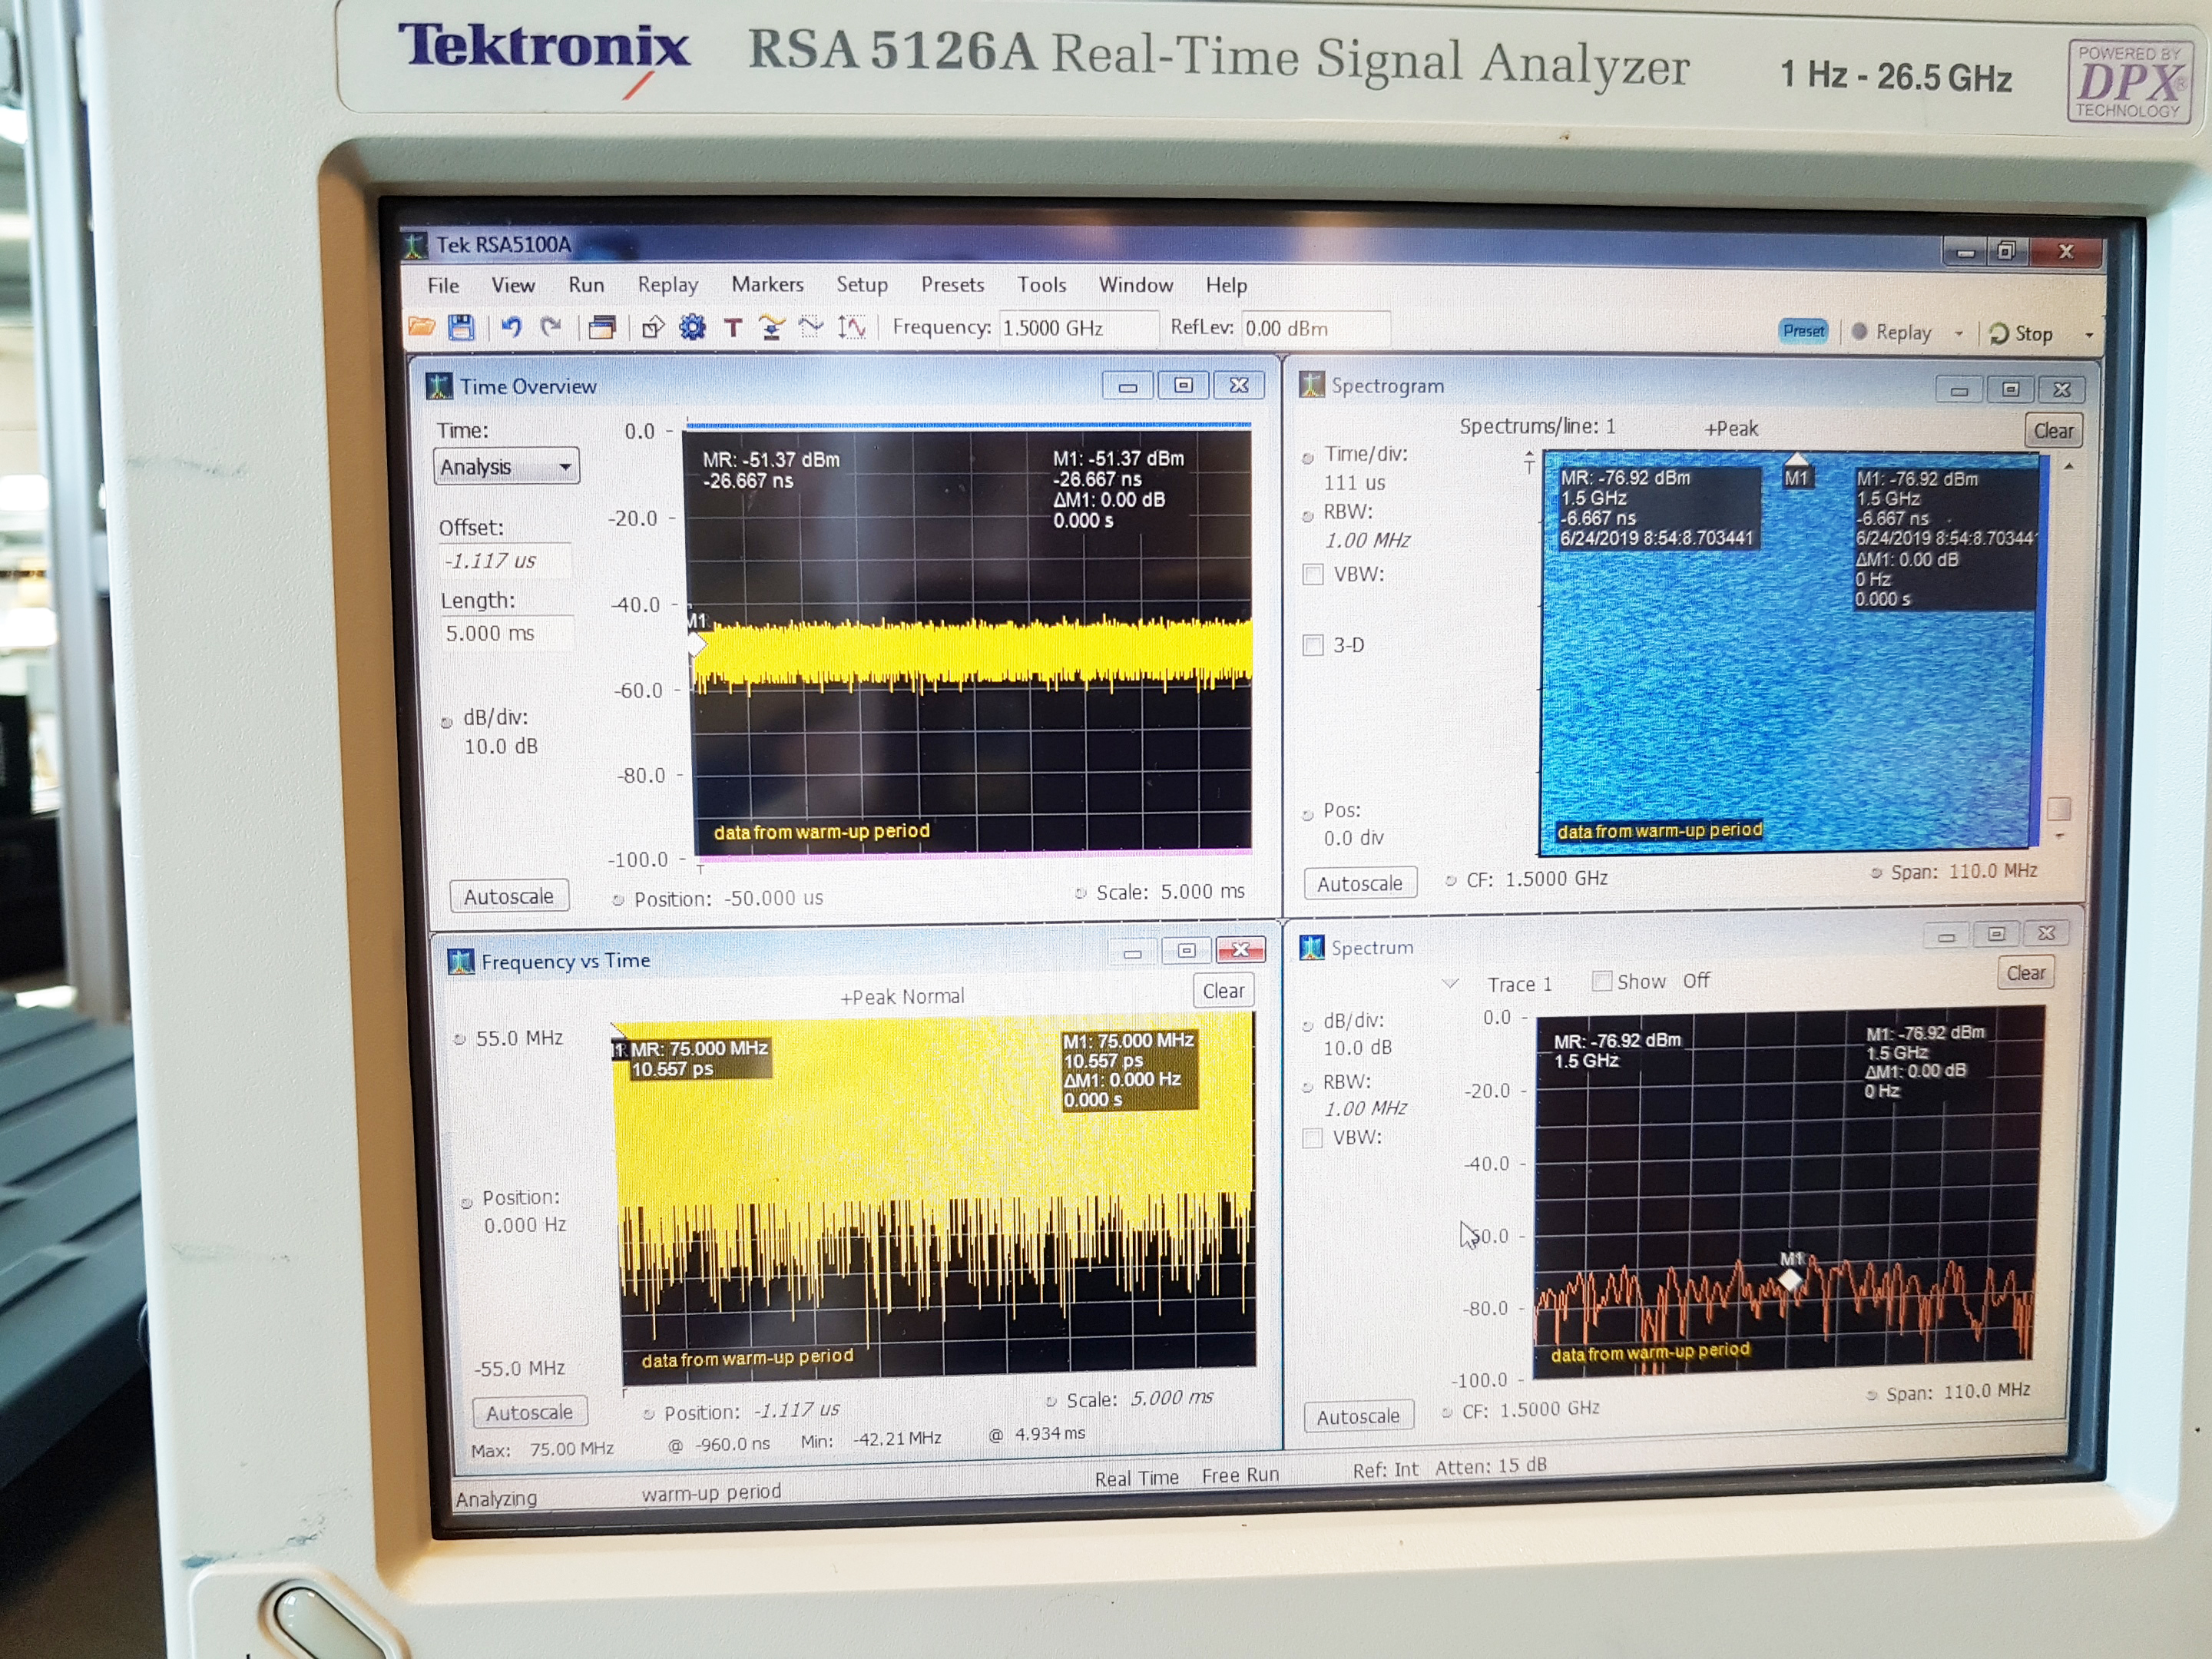
Task: Open the Help menu
Action: pos(1226,285)
